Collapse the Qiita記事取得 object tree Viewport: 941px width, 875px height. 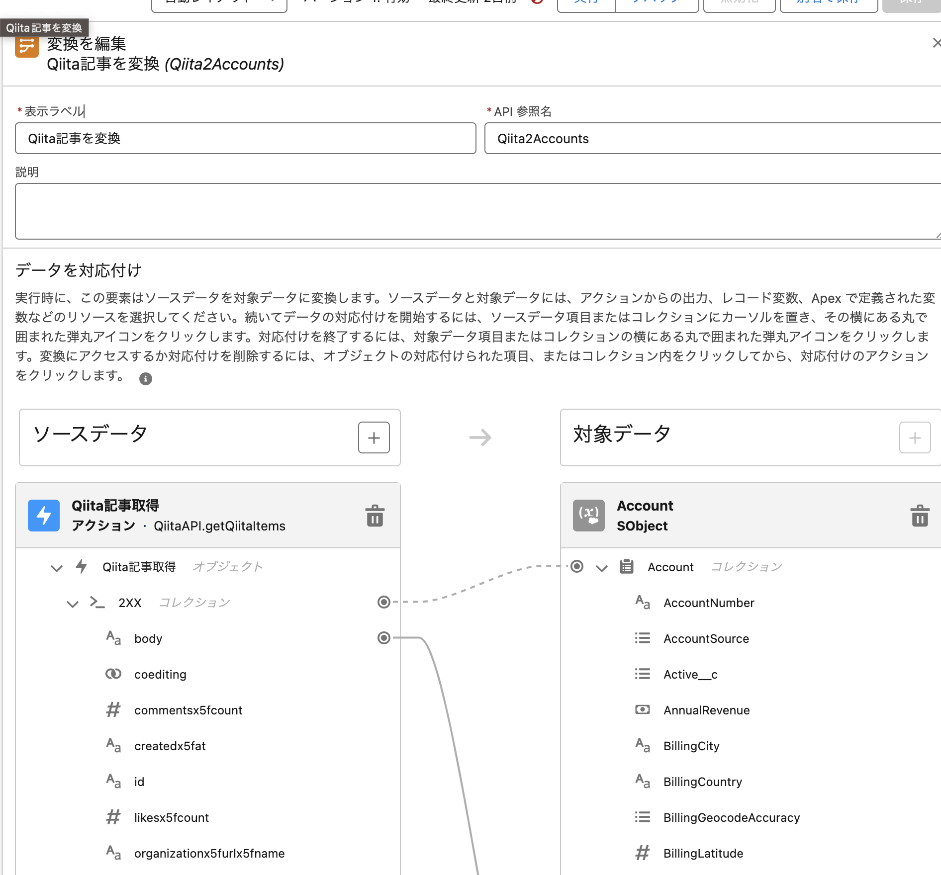tap(56, 567)
